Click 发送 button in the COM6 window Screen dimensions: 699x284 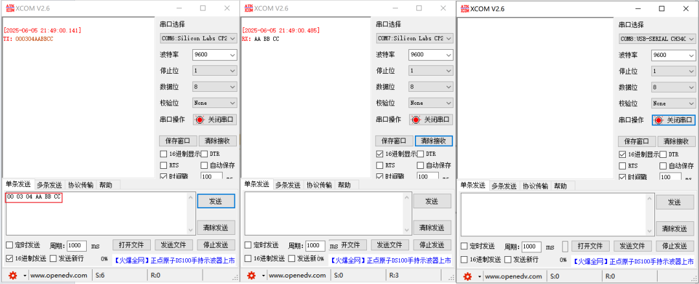216,201
